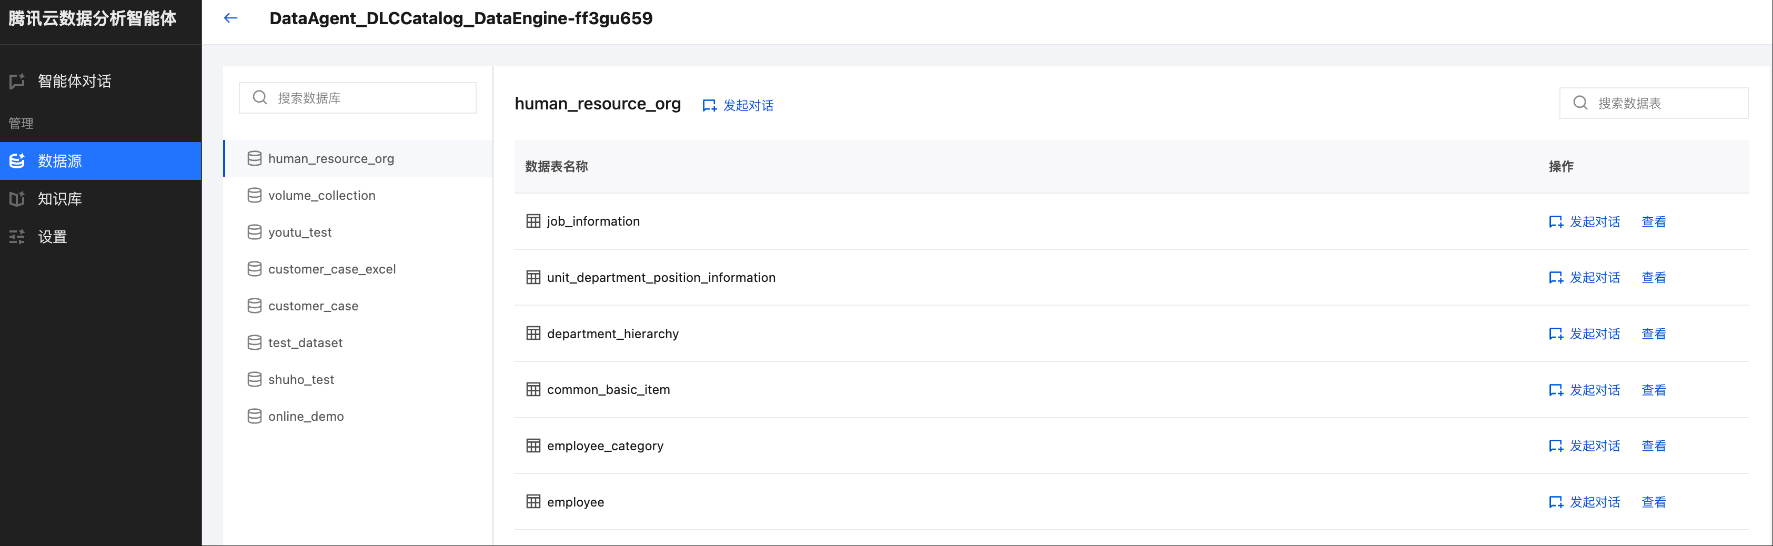Viewport: 1773px width, 546px height.
Task: Focus the 搜索数据表 search field
Action: point(1653,103)
